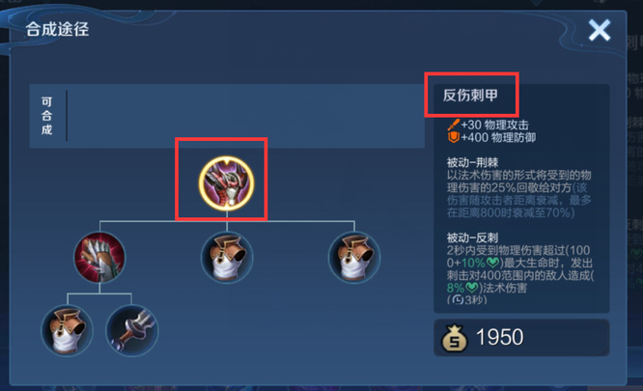The width and height of the screenshot is (643, 391).
Task: Tap the 反伤刺甲 item icon atop the tree
Action: click(226, 183)
